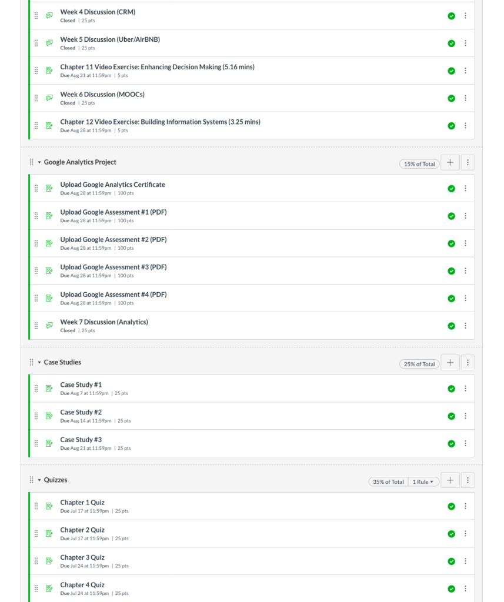
Task: Open Week 7 Discussion (Analytics)
Action: pos(104,322)
